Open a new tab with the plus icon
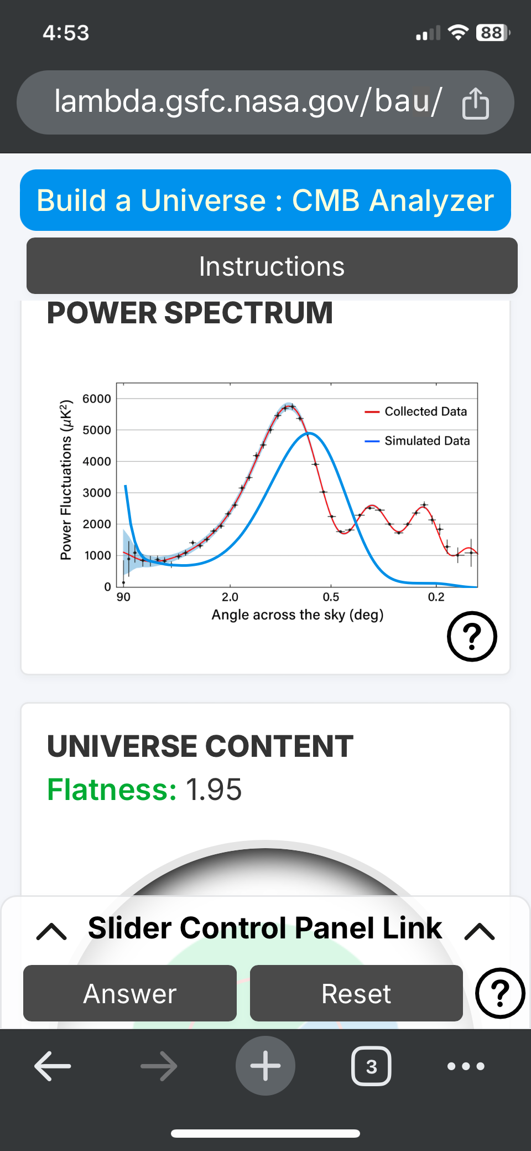 point(265,1066)
